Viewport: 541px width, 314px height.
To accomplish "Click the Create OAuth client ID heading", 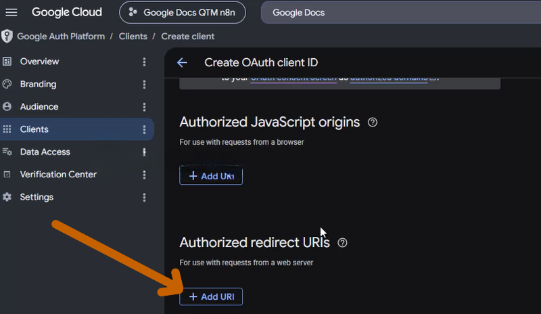I will click(x=261, y=62).
